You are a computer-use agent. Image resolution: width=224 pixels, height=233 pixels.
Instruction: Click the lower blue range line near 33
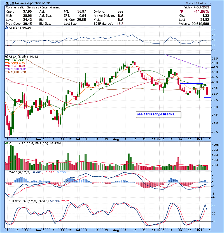[x=197, y=98]
